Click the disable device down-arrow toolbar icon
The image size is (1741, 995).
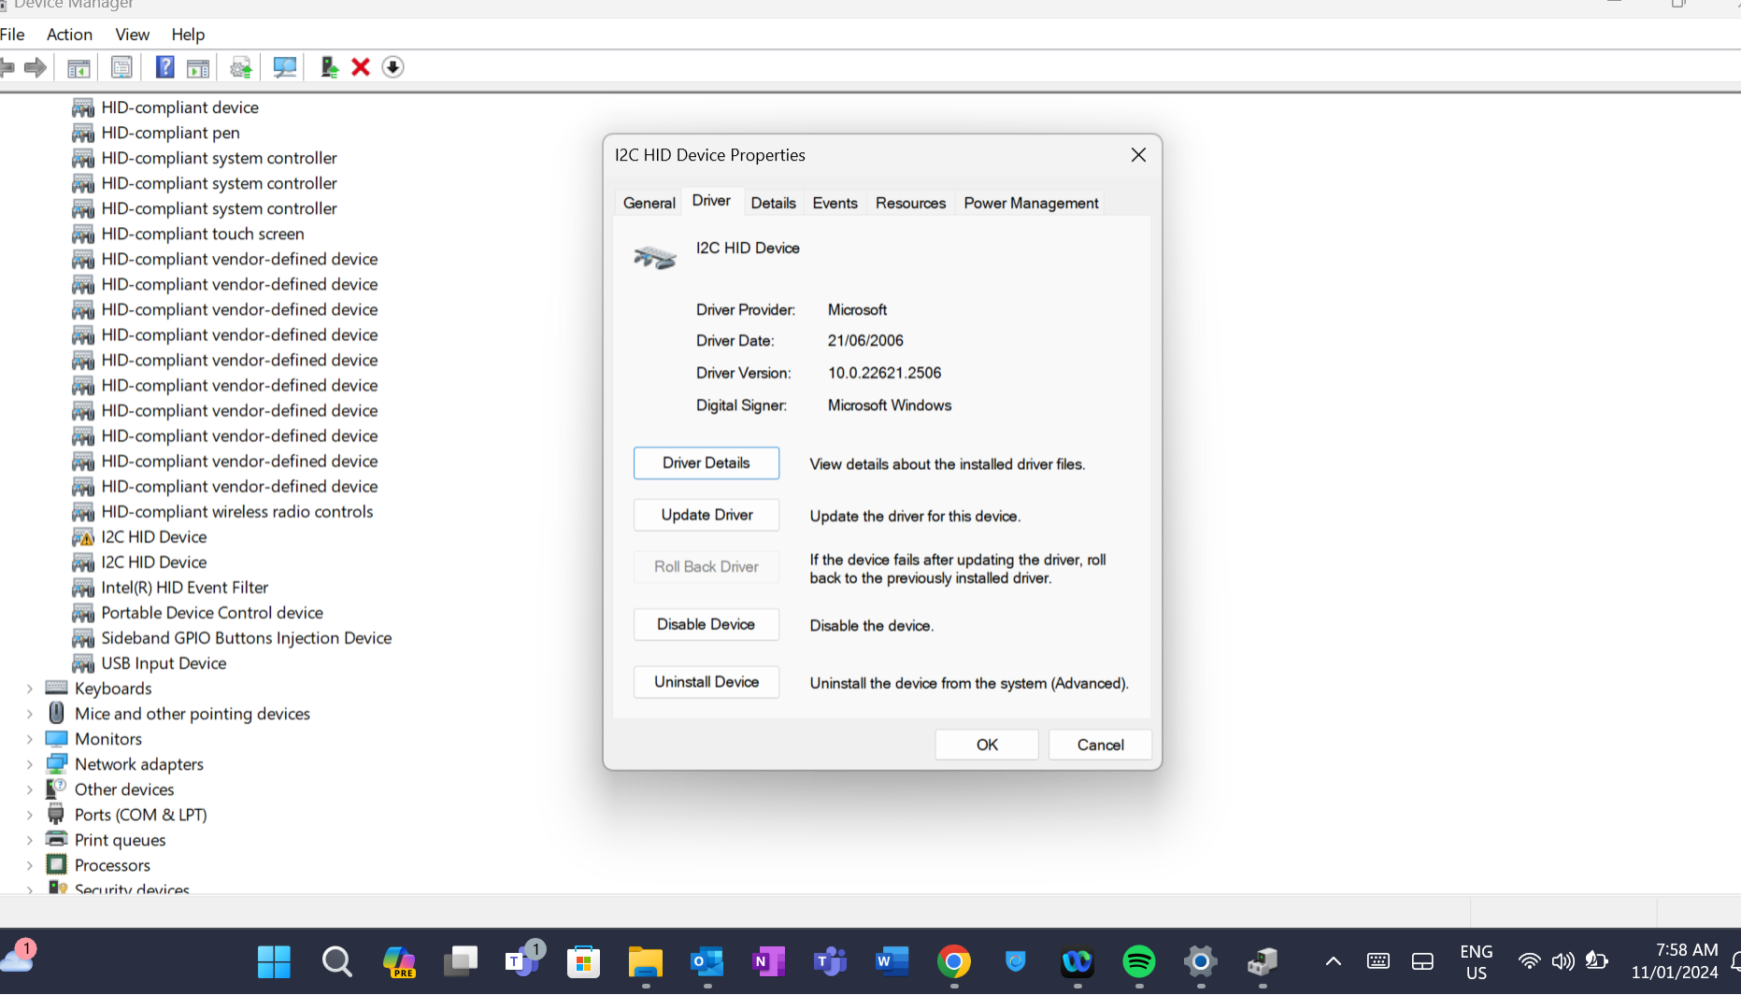(x=392, y=67)
